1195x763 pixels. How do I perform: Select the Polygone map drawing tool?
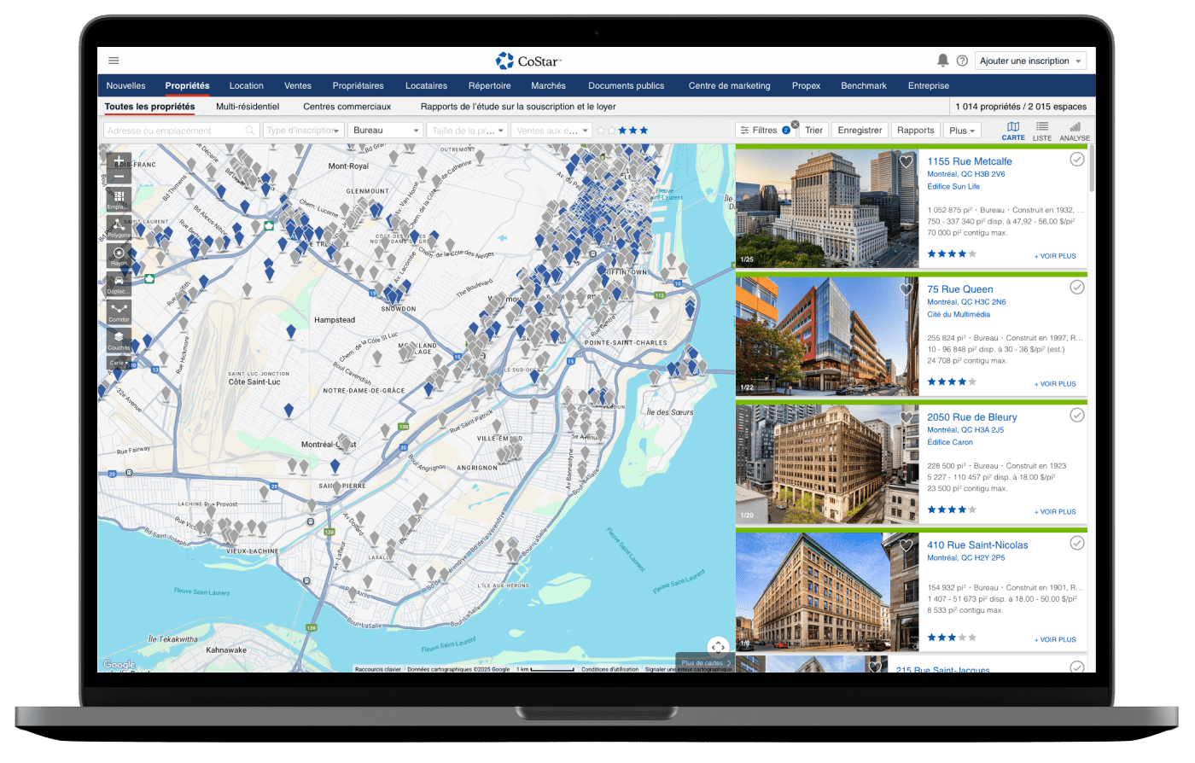pos(119,227)
